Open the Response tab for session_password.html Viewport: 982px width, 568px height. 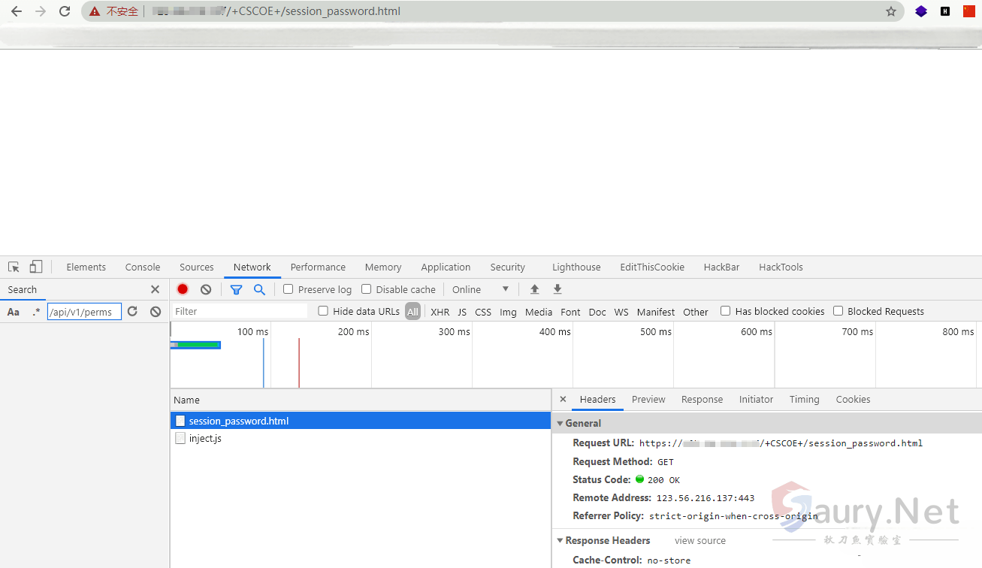coord(702,399)
